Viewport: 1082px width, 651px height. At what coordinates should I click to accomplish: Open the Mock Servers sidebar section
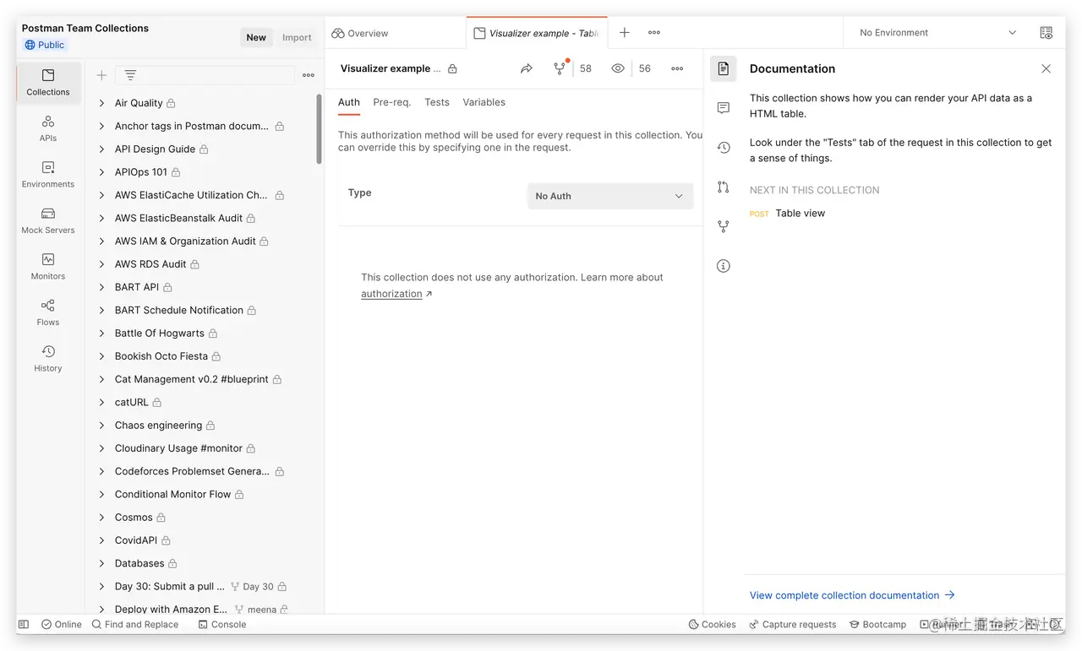click(48, 220)
